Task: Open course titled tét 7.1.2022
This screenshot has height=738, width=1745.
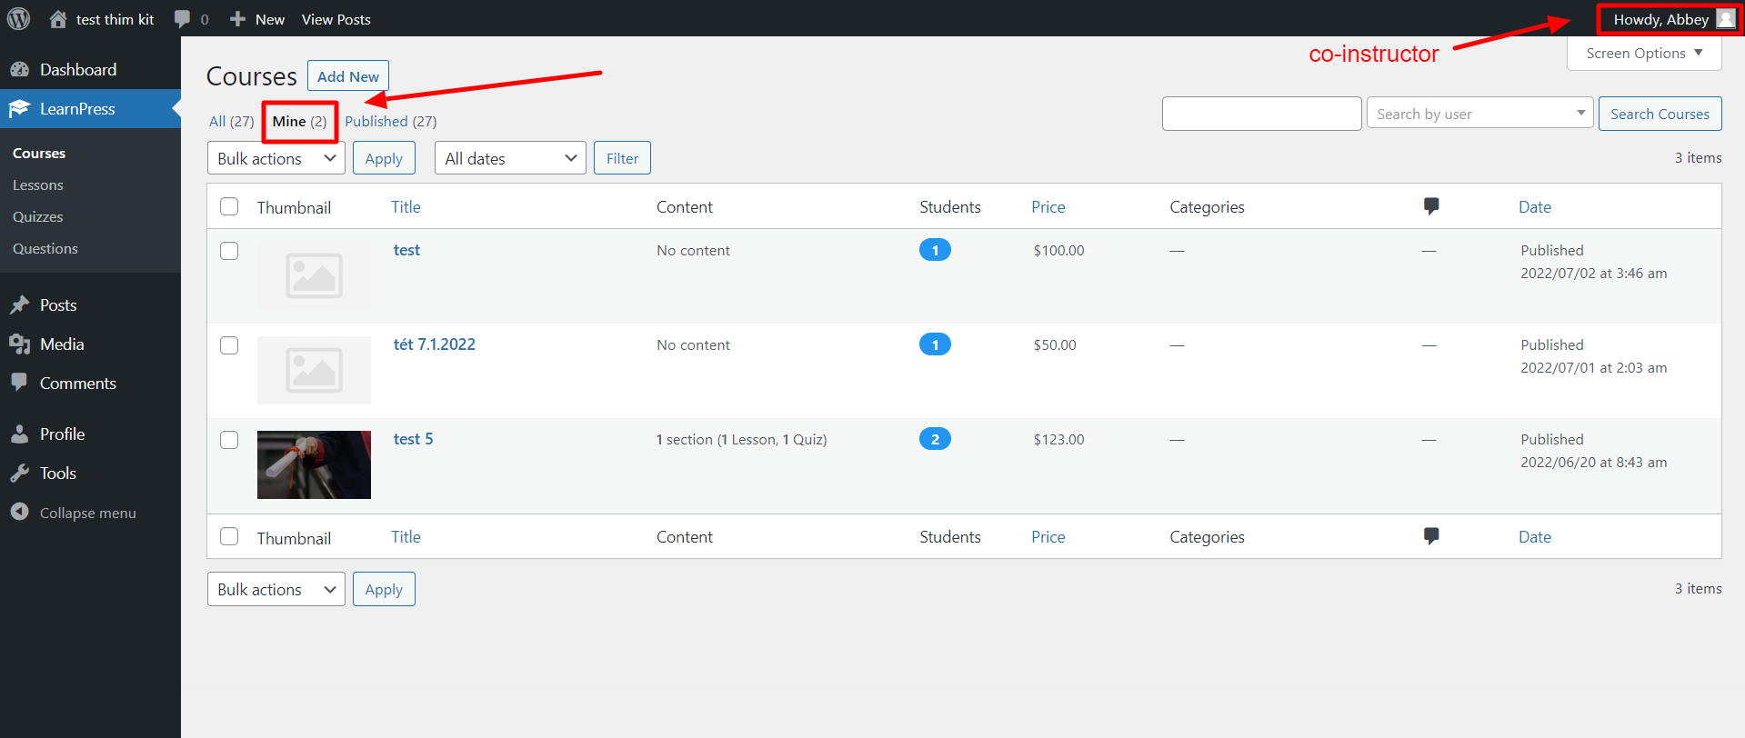Action: [435, 344]
